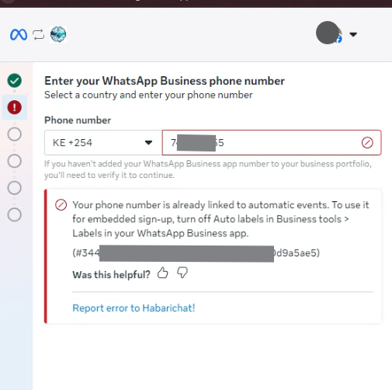This screenshot has height=390, width=392.
Task: Click the 'Was this helpful?' text
Action: tap(111, 274)
